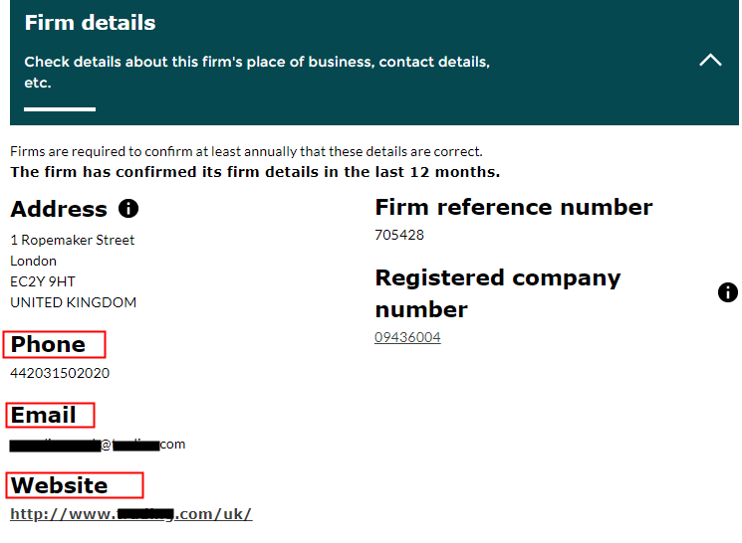
Task: Click the Registered company number heading
Action: [x=497, y=293]
